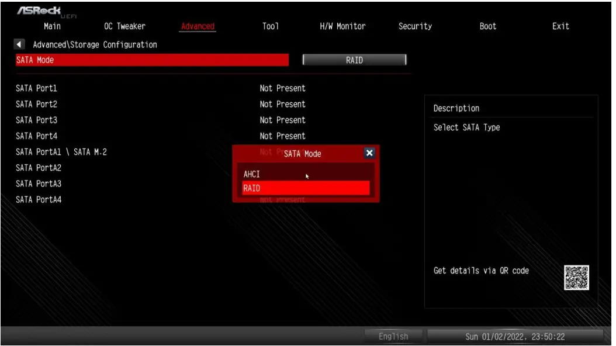Switch to the Boot tab

[x=487, y=26]
